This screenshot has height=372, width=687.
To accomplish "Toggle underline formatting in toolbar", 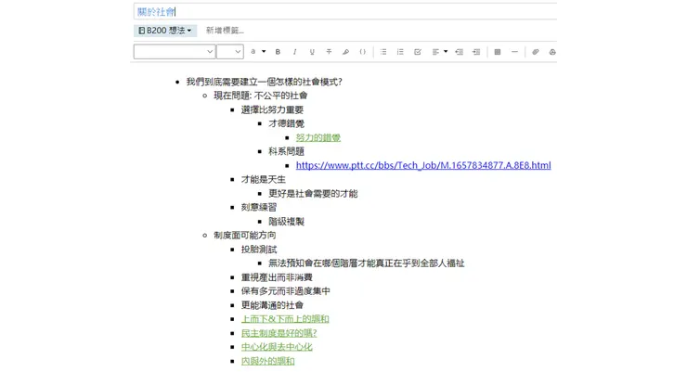I will tap(312, 52).
